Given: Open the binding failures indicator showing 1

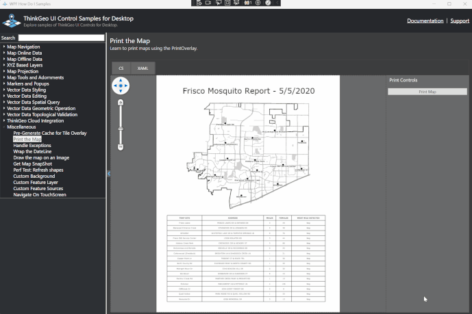Looking at the screenshot, I should pyautogui.click(x=248, y=3).
